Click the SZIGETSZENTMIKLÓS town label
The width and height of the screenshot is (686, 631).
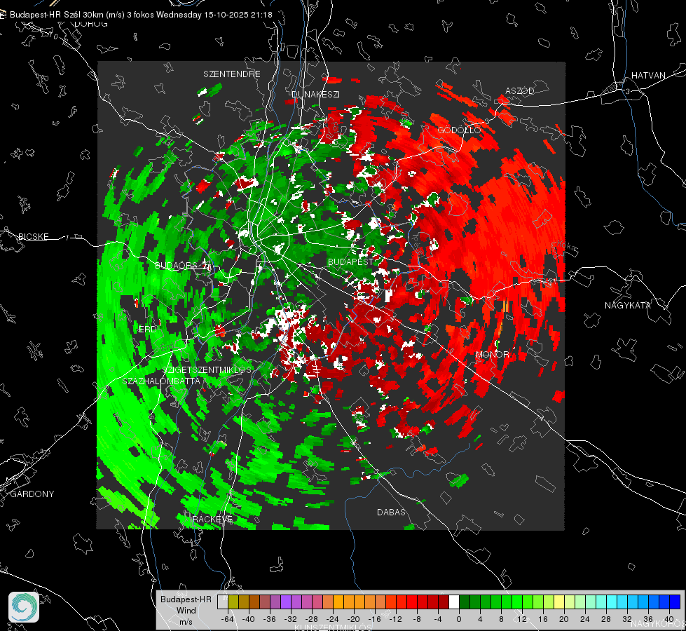(x=207, y=369)
